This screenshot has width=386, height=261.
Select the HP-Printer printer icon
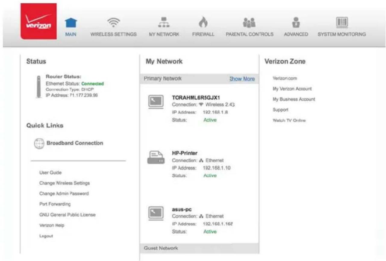tap(156, 158)
